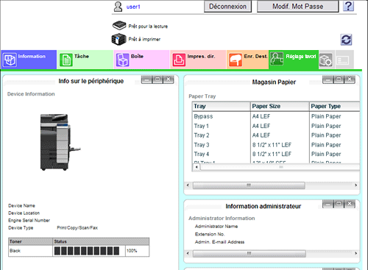Click the Engine Serial Number label
The width and height of the screenshot is (368, 270).
[29, 221]
